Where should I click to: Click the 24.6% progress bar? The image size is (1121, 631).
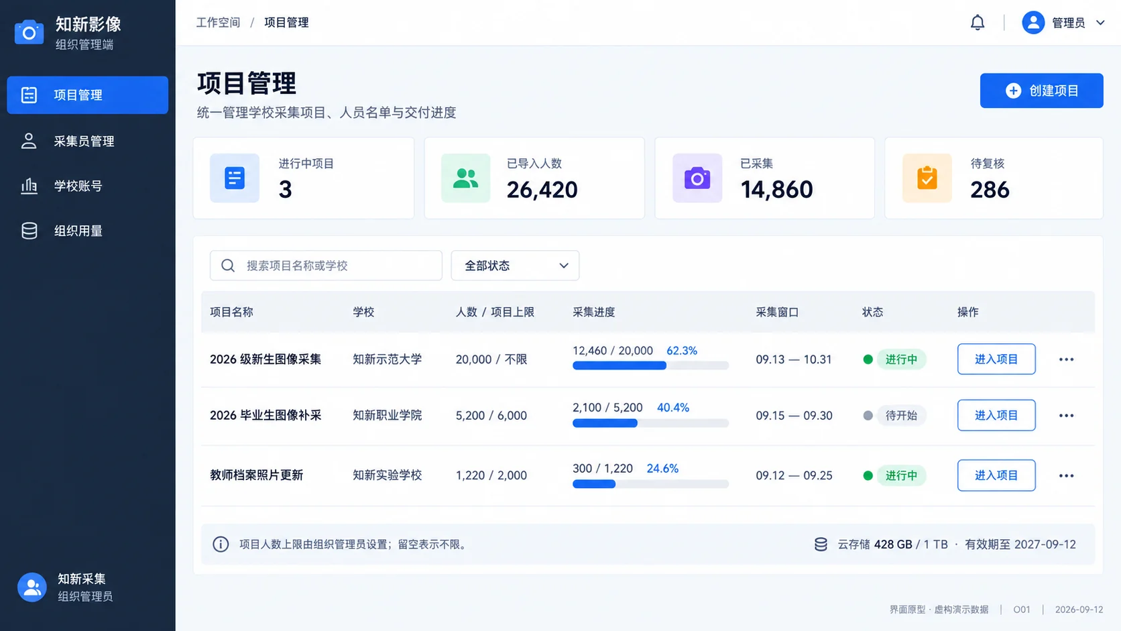[x=650, y=484]
